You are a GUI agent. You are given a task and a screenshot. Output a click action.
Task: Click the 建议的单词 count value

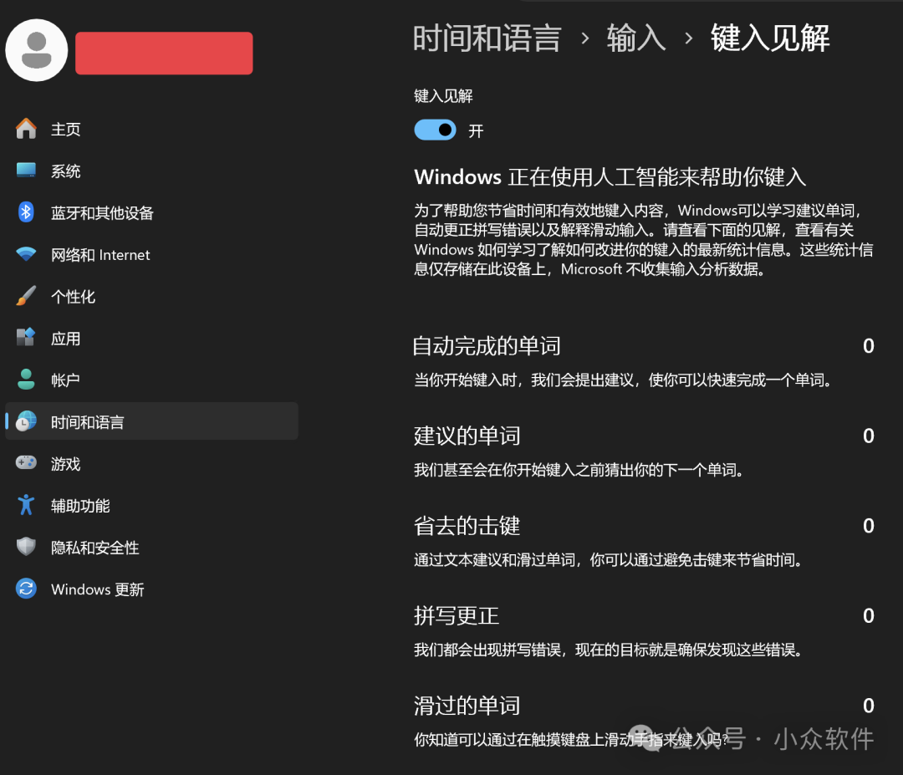[x=868, y=436]
